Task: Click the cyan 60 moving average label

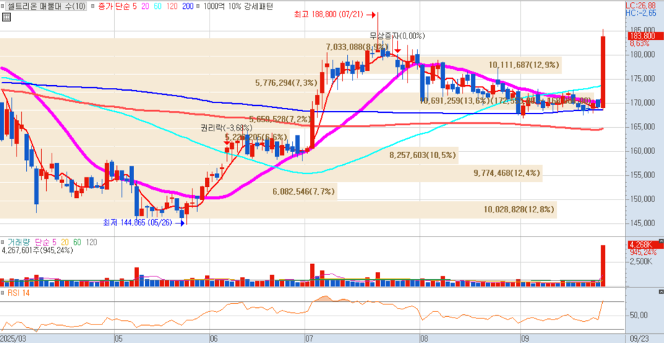Action: (x=157, y=6)
